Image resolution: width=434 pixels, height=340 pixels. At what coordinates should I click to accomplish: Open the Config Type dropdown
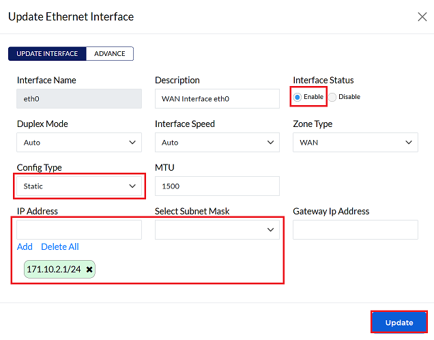(79, 186)
